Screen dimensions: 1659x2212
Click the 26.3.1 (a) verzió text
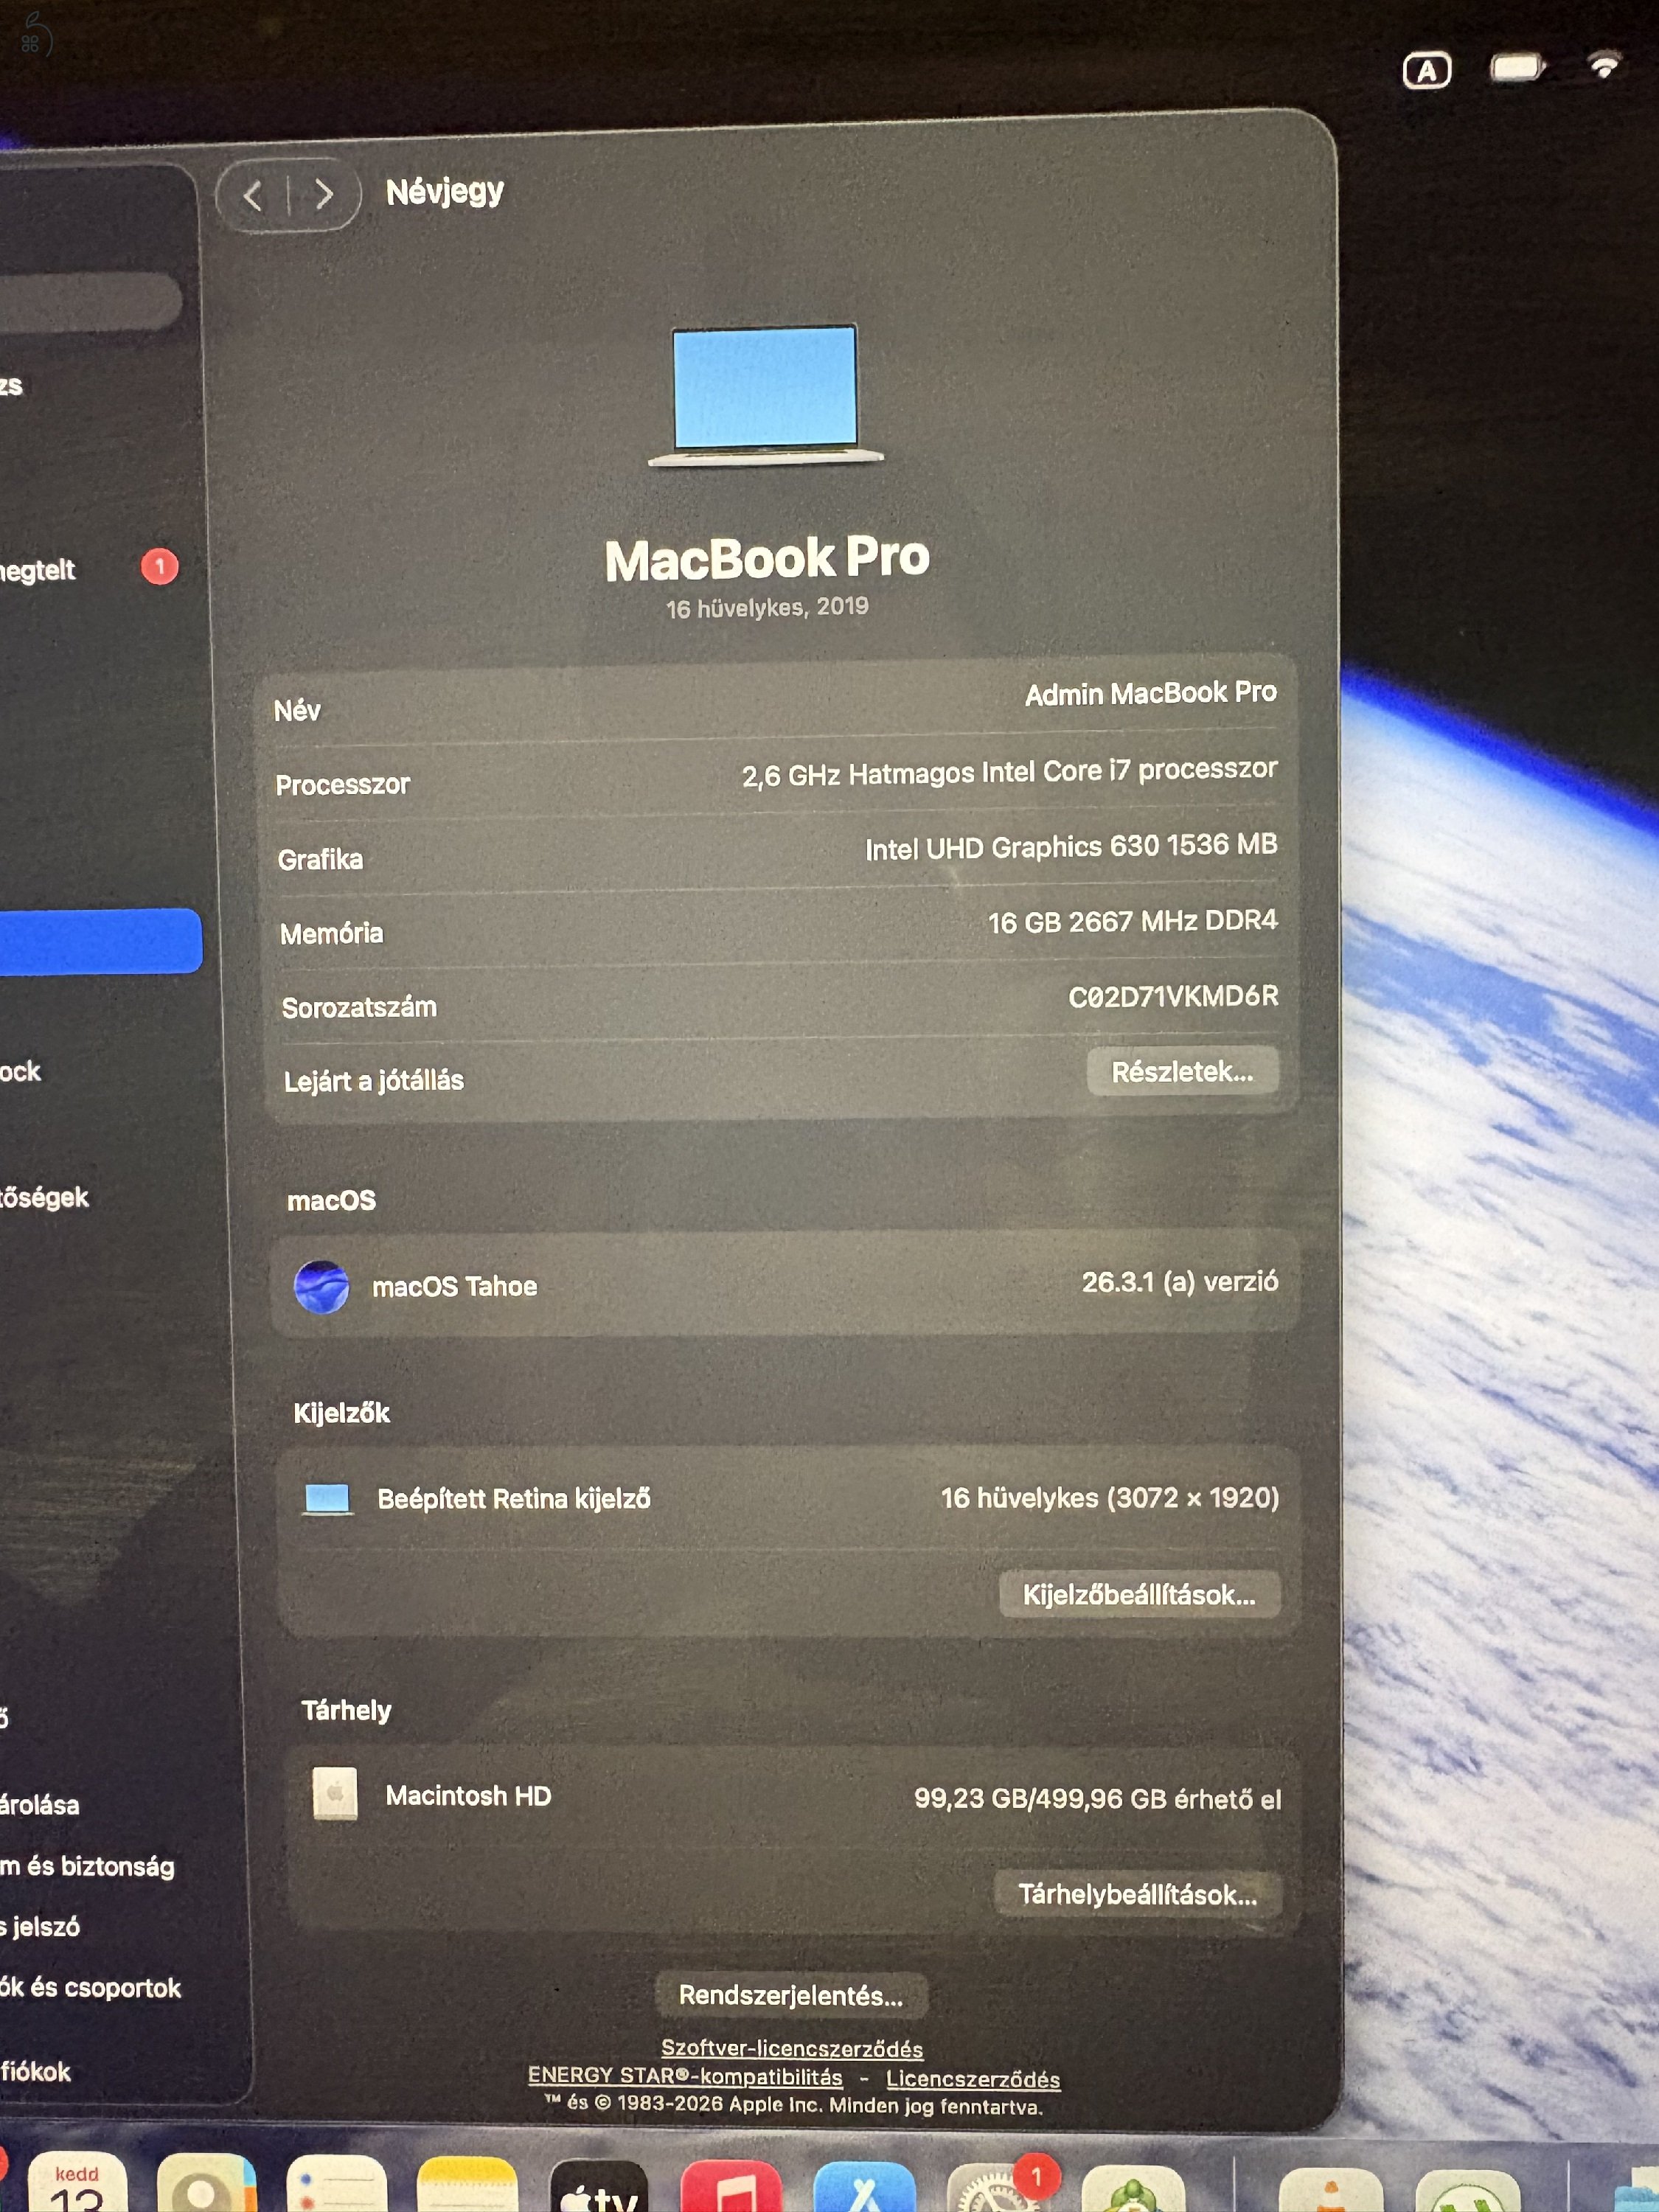click(x=1180, y=1282)
